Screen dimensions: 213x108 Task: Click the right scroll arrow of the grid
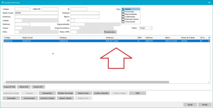tap(209, 82)
